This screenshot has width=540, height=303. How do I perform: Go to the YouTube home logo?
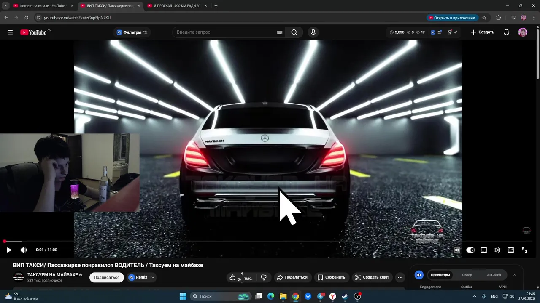[33, 32]
